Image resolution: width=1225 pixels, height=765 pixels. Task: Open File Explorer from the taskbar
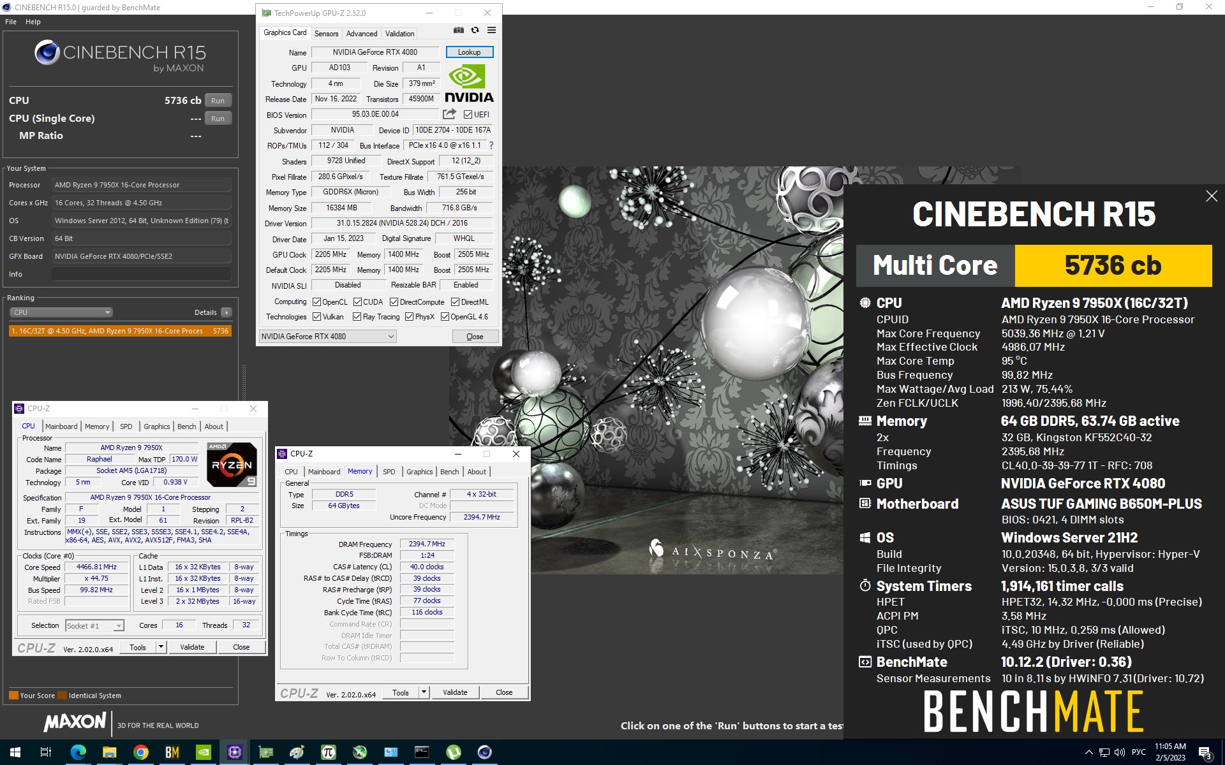click(x=110, y=752)
